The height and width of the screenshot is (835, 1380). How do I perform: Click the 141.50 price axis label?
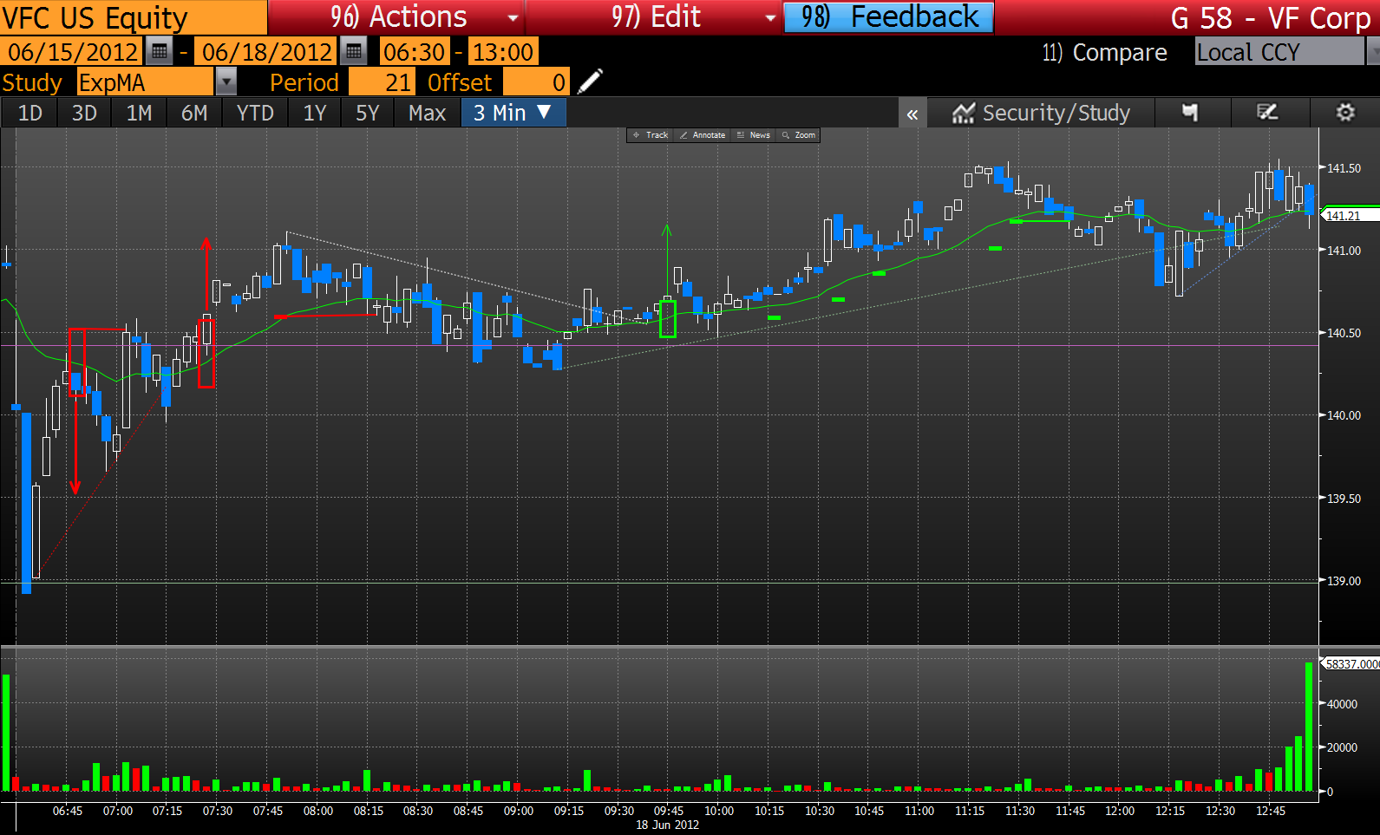click(x=1344, y=168)
